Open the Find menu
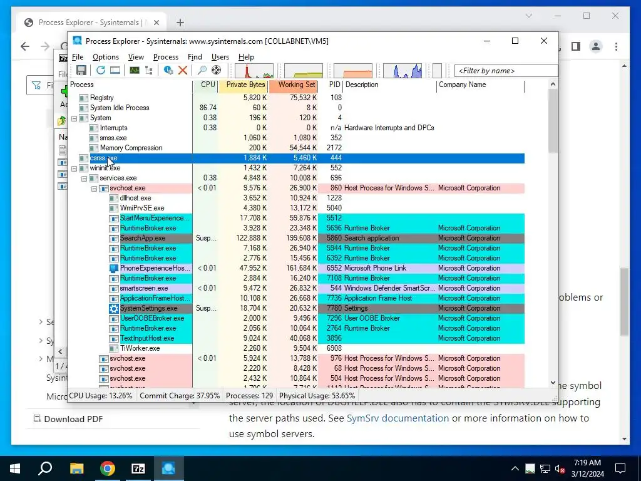This screenshot has width=641, height=481. pos(195,57)
